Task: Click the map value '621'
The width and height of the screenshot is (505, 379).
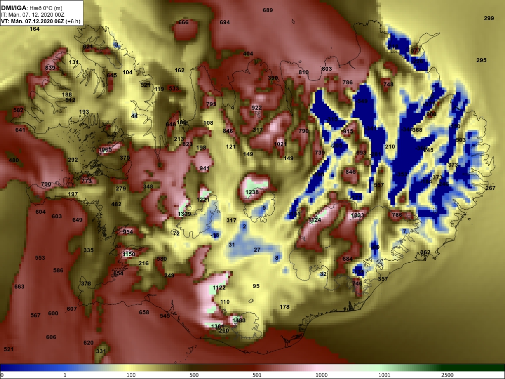Action: click(x=88, y=46)
